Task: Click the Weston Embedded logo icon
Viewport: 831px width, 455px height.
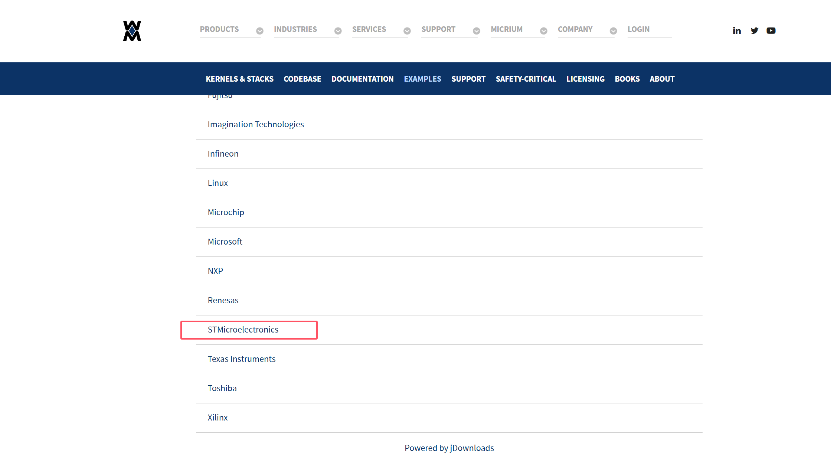Action: pyautogui.click(x=132, y=31)
